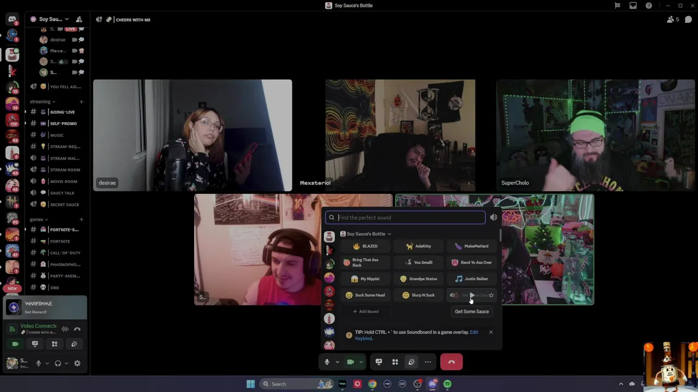Open user settings gear icon
Image resolution: width=698 pixels, height=392 pixels.
(77, 363)
